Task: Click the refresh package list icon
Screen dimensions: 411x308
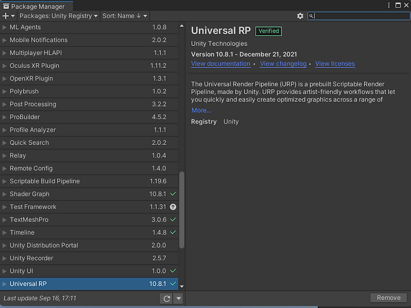Action: [x=166, y=298]
